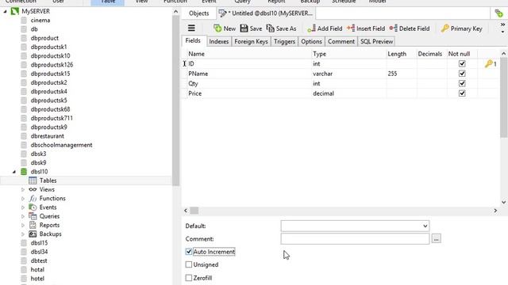508x285 pixels.
Task: Click the MySERVER connection icon
Action: [x=15, y=11]
